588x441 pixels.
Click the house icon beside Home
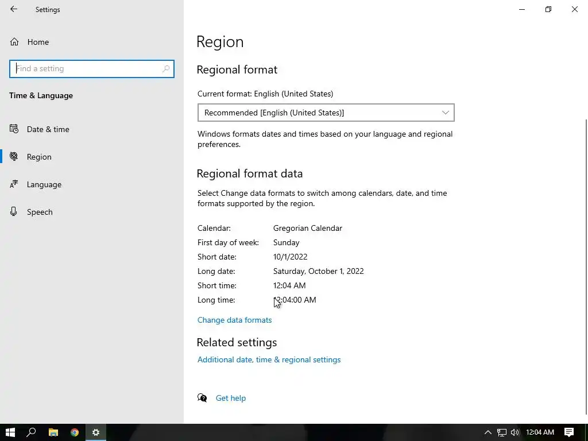(14, 42)
